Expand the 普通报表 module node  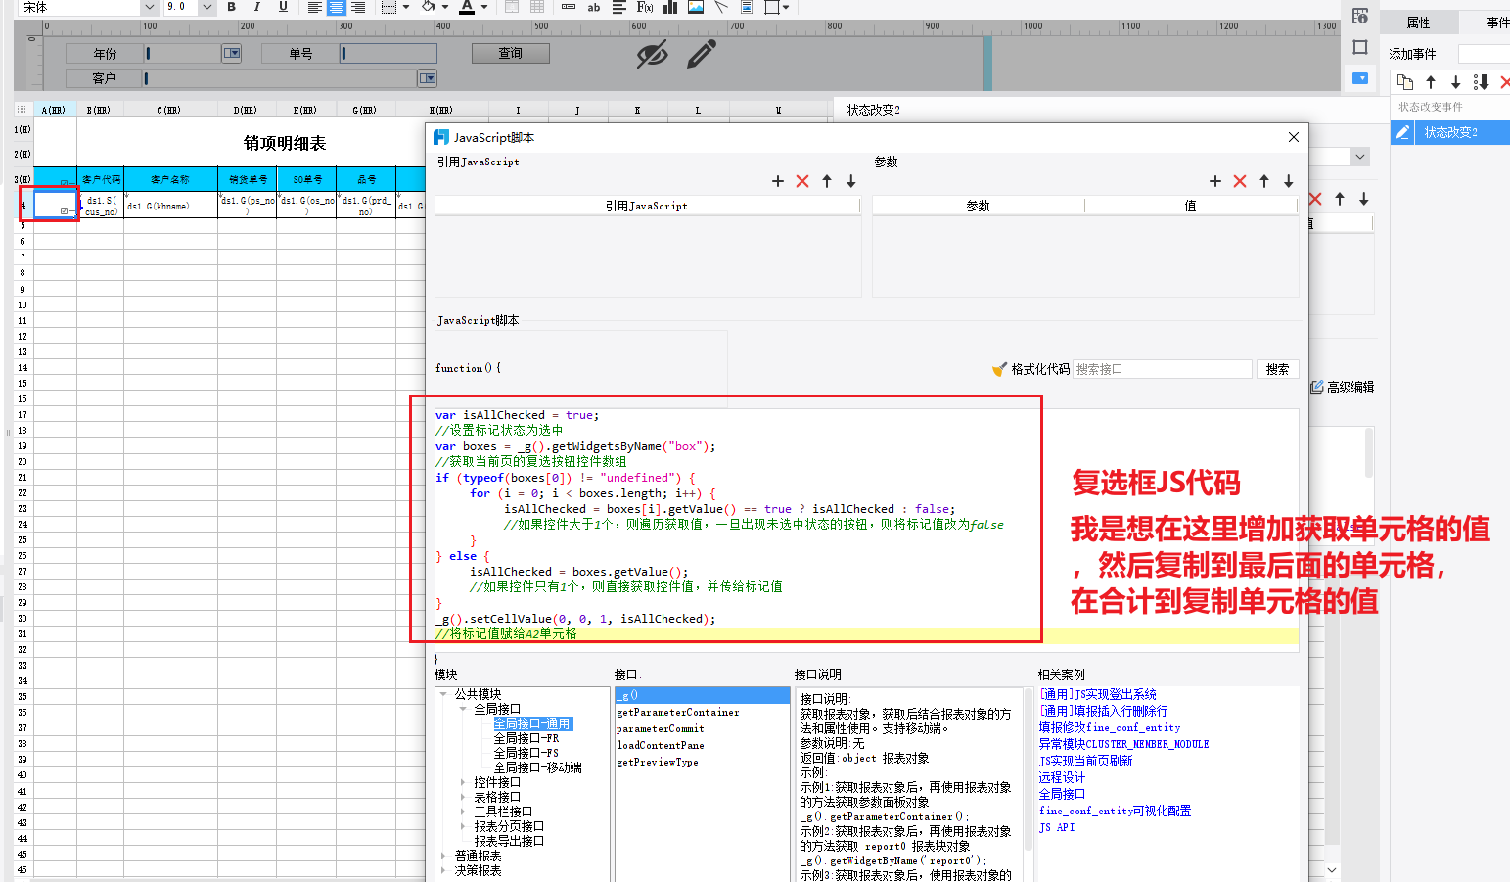pos(443,856)
